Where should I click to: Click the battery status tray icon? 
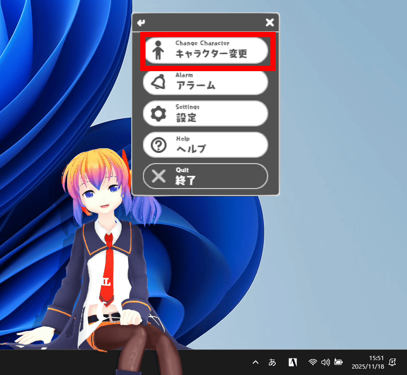(x=338, y=362)
